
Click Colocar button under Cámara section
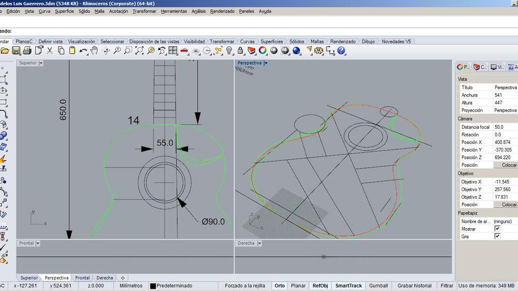[509, 165]
